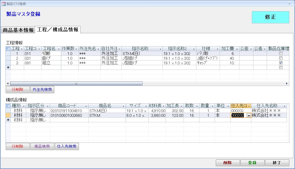Click the 工程情報 horizontal scrollbar thumb

click(x=76, y=84)
